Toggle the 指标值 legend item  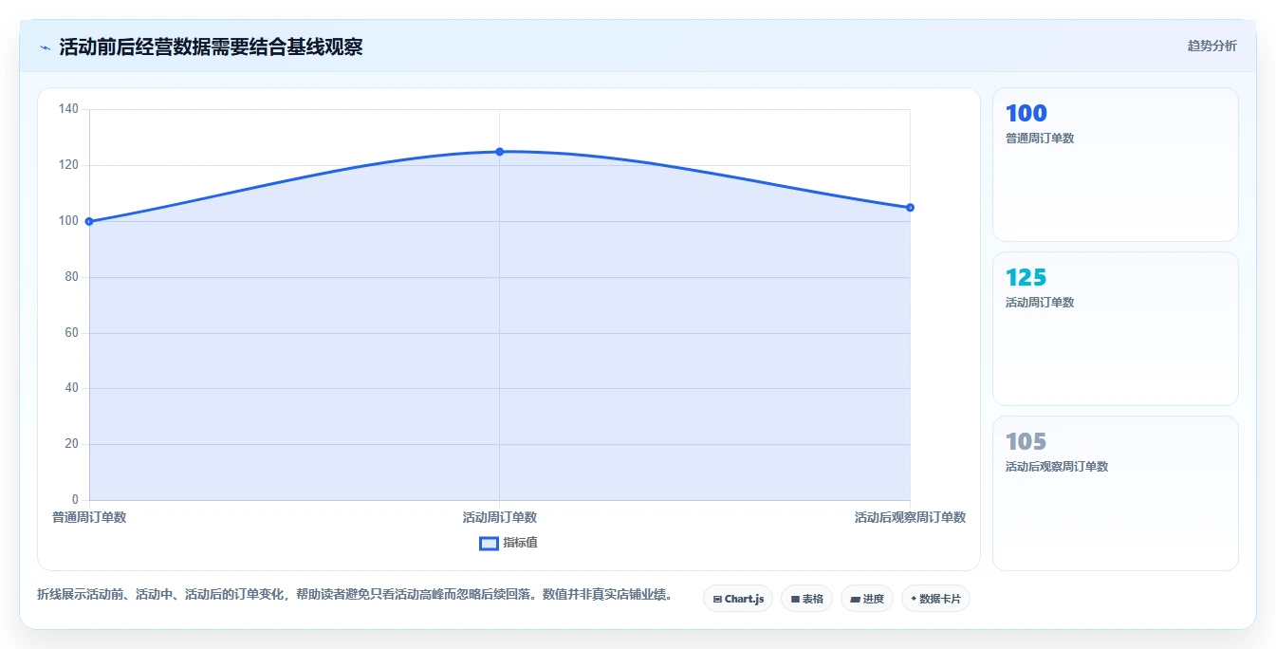[x=509, y=543]
